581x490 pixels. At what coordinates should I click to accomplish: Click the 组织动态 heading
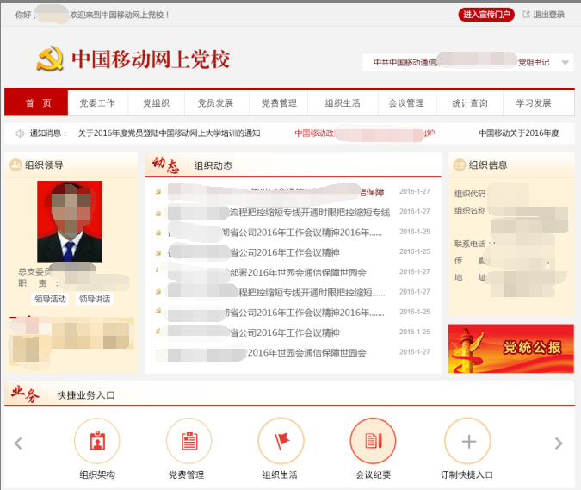[x=213, y=165]
